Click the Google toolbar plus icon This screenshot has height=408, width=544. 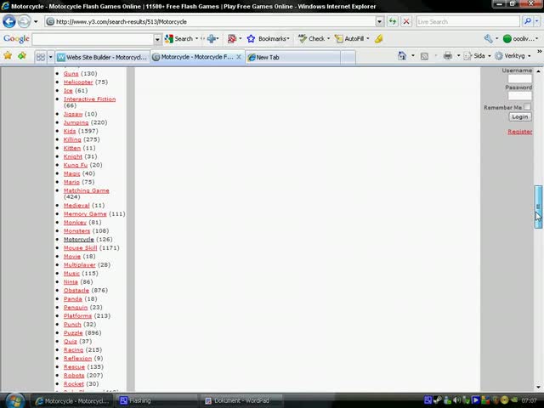pyautogui.click(x=212, y=39)
